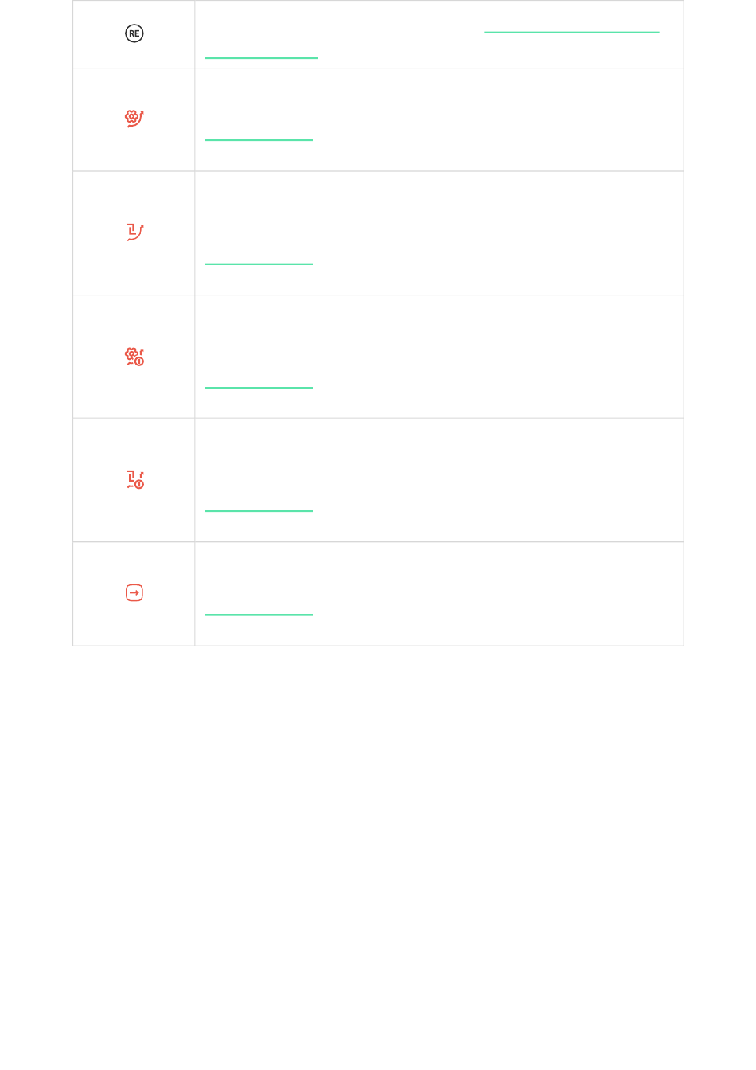This screenshot has height=1070, width=756.
Task: Click the red bracket with alert badge icon
Action: click(135, 479)
